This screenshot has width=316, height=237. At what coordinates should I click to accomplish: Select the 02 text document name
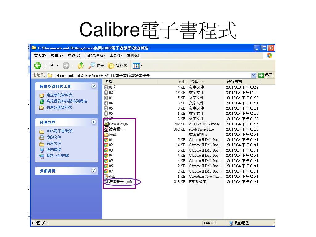point(111,93)
